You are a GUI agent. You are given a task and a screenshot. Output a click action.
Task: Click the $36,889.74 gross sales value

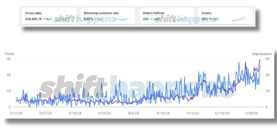(33, 19)
